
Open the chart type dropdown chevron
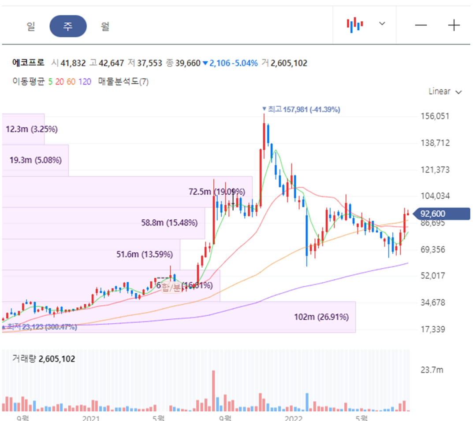(382, 23)
